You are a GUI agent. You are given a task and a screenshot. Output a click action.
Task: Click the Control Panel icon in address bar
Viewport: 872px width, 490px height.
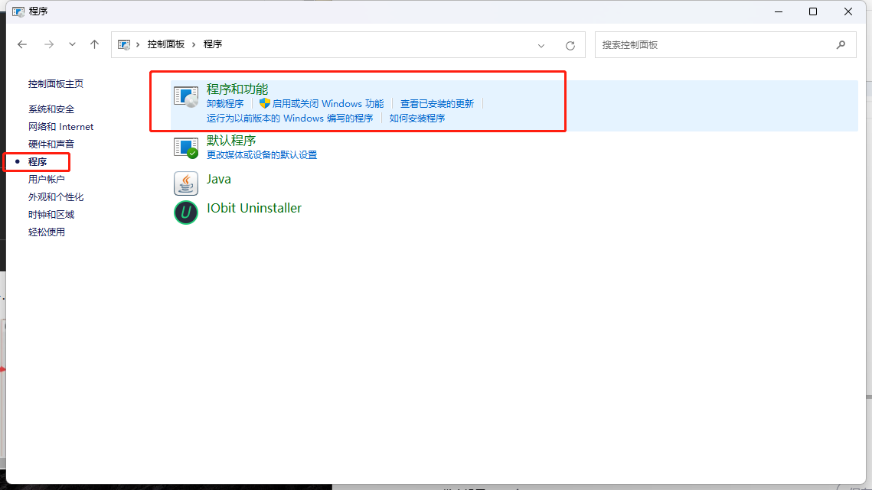point(125,44)
